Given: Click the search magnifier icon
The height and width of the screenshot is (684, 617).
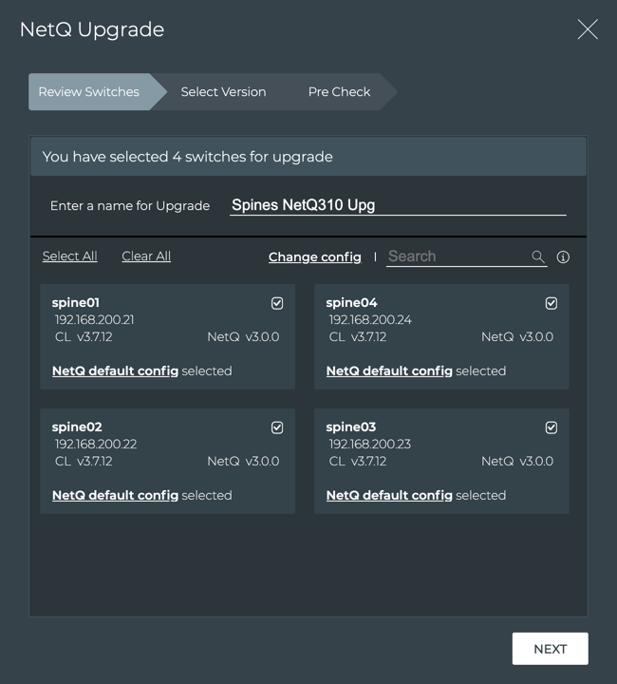Looking at the screenshot, I should [x=538, y=256].
